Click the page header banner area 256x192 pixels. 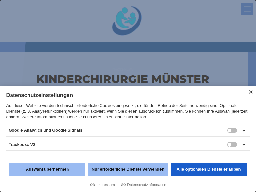click(64, 21)
